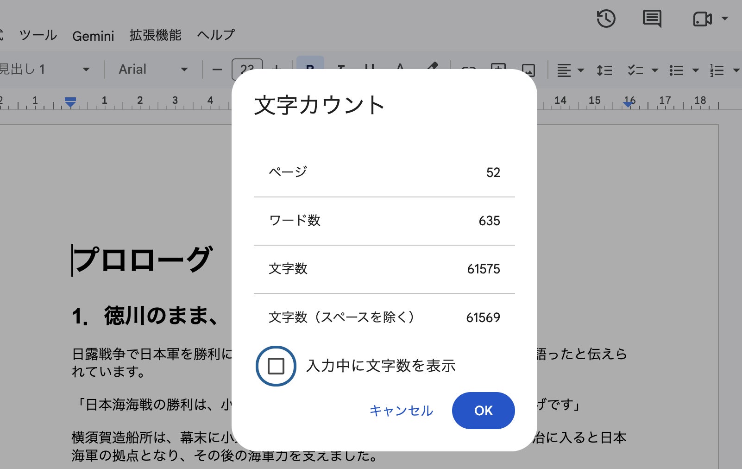Open line spacing options icon
This screenshot has height=469, width=742.
click(x=604, y=70)
